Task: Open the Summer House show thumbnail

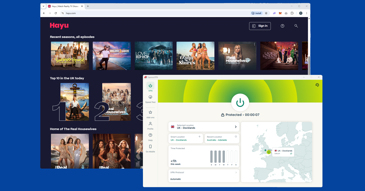Action: pos(70,56)
